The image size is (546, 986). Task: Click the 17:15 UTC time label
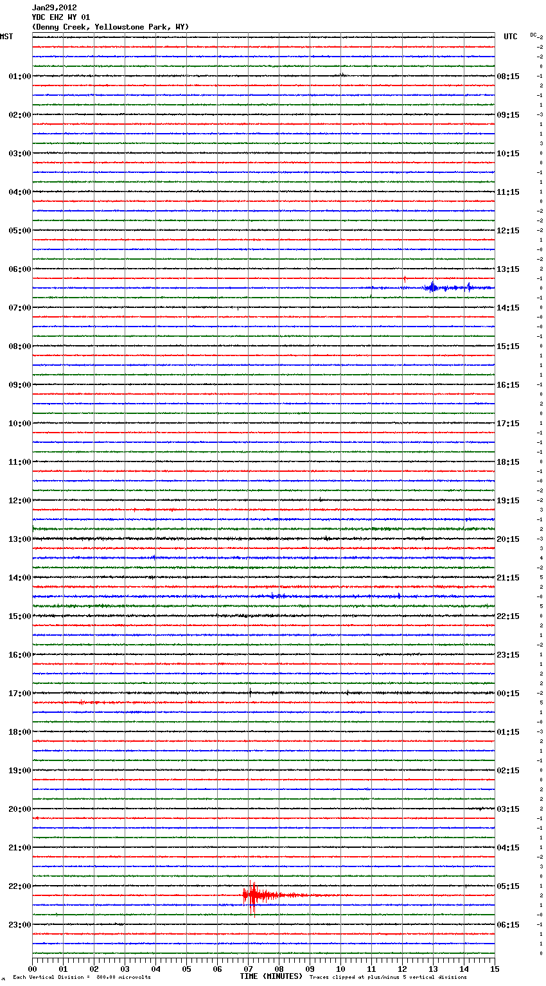tap(508, 424)
